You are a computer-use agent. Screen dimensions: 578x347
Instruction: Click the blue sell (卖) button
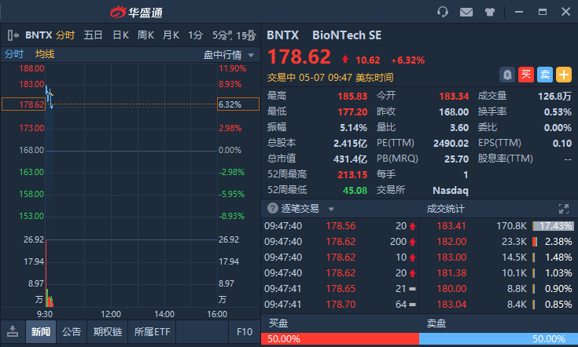545,75
